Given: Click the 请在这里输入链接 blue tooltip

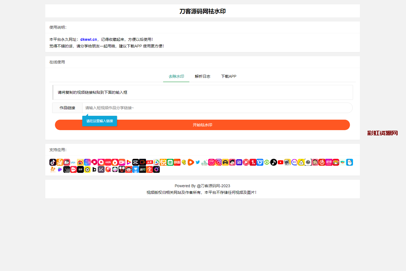Looking at the screenshot, I should pos(100,121).
